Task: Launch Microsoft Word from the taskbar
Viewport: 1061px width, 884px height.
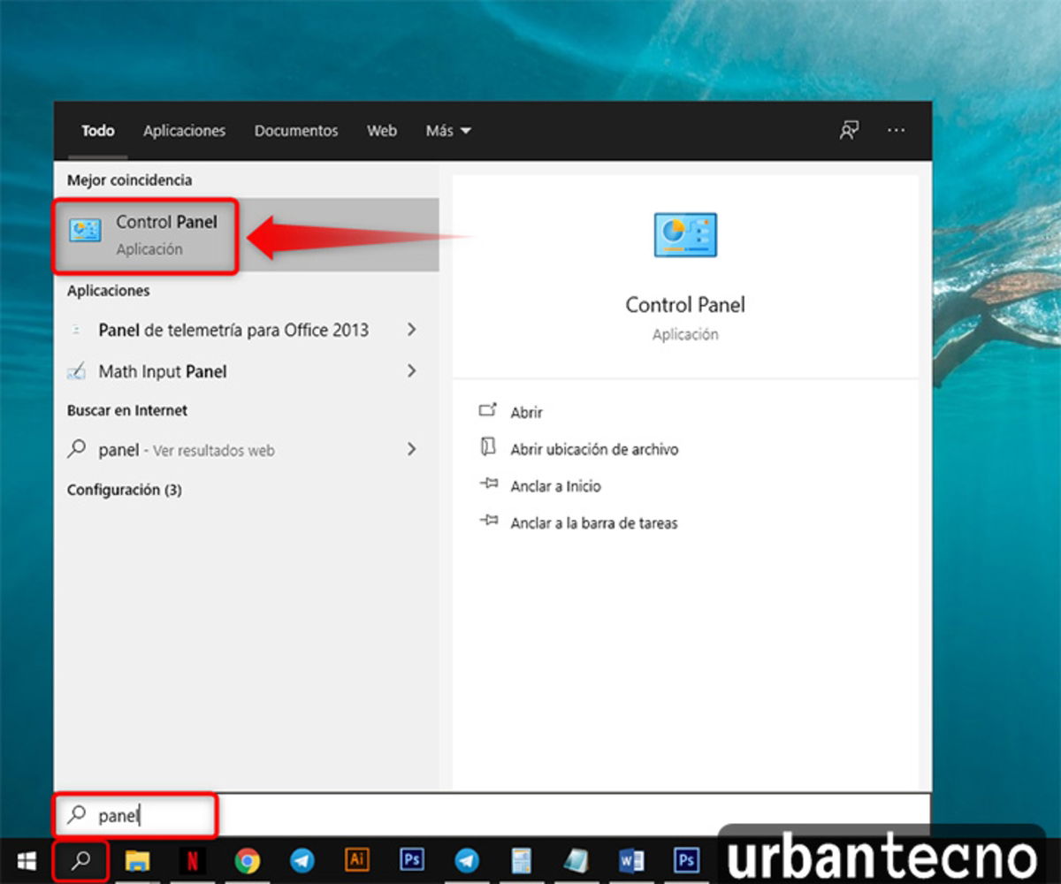Action: pos(630,860)
